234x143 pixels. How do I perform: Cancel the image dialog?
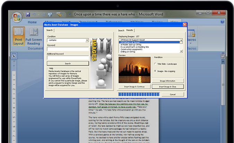173,94
